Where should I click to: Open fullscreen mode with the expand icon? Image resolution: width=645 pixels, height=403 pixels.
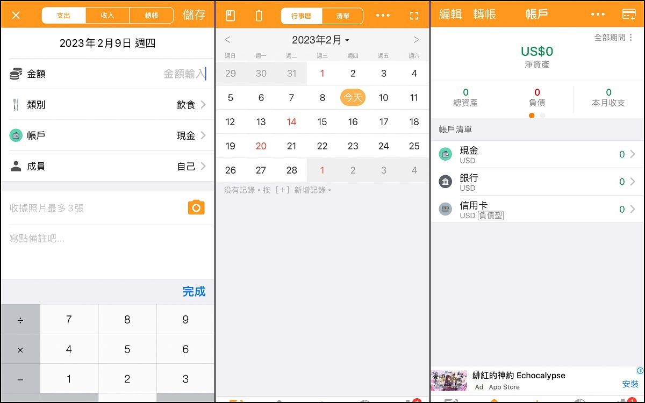point(413,16)
